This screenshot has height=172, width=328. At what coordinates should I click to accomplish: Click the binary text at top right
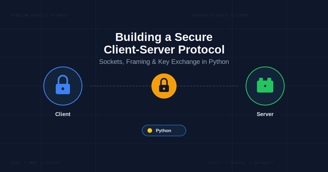[x=220, y=15]
